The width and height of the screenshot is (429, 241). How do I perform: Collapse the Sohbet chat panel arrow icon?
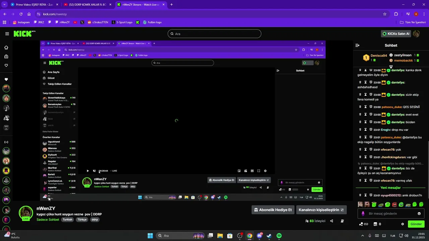(x=357, y=45)
